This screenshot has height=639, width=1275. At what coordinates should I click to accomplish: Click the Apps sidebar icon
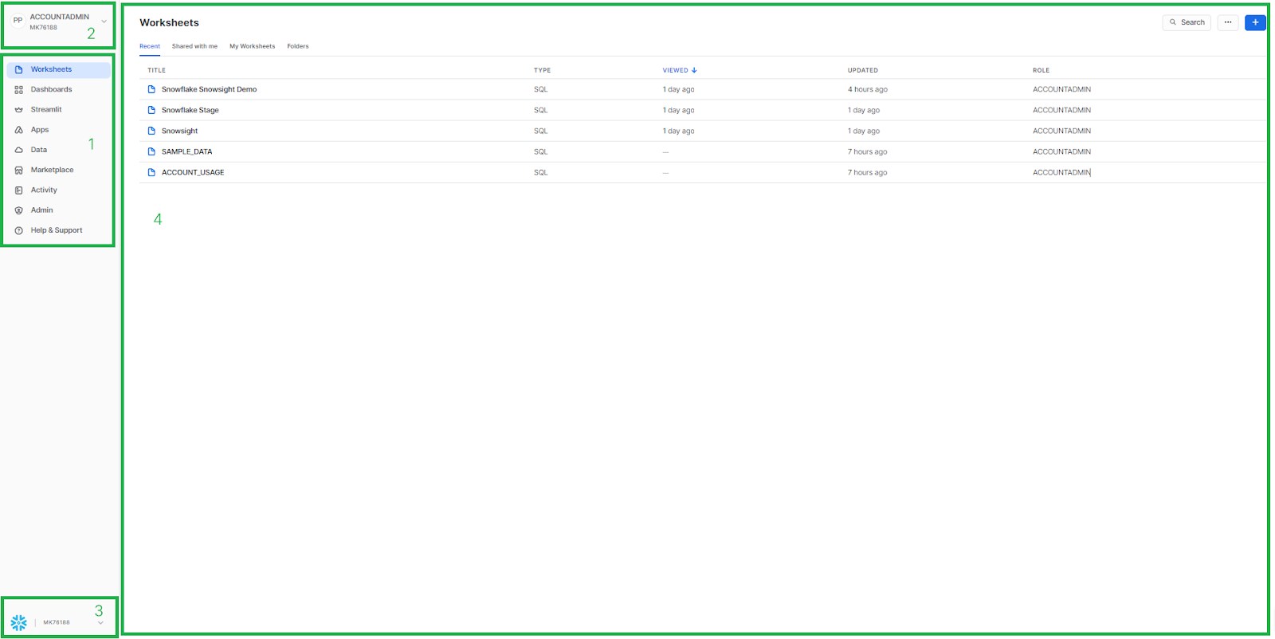(x=19, y=130)
